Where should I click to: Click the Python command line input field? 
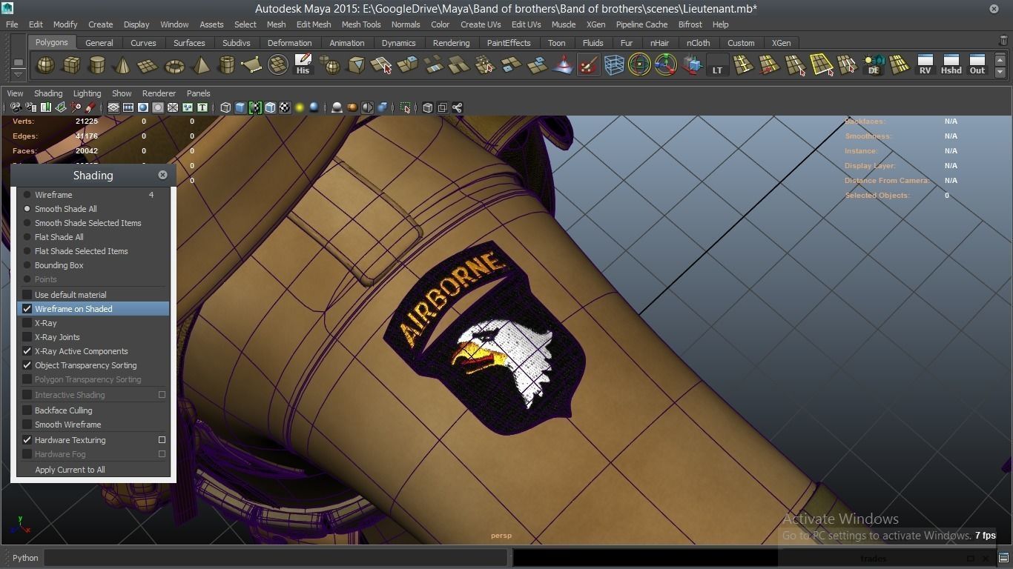(275, 558)
